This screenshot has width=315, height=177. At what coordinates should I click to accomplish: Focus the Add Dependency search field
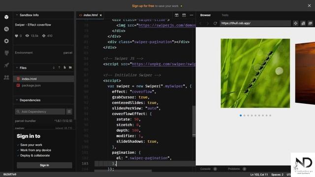pyautogui.click(x=40, y=112)
